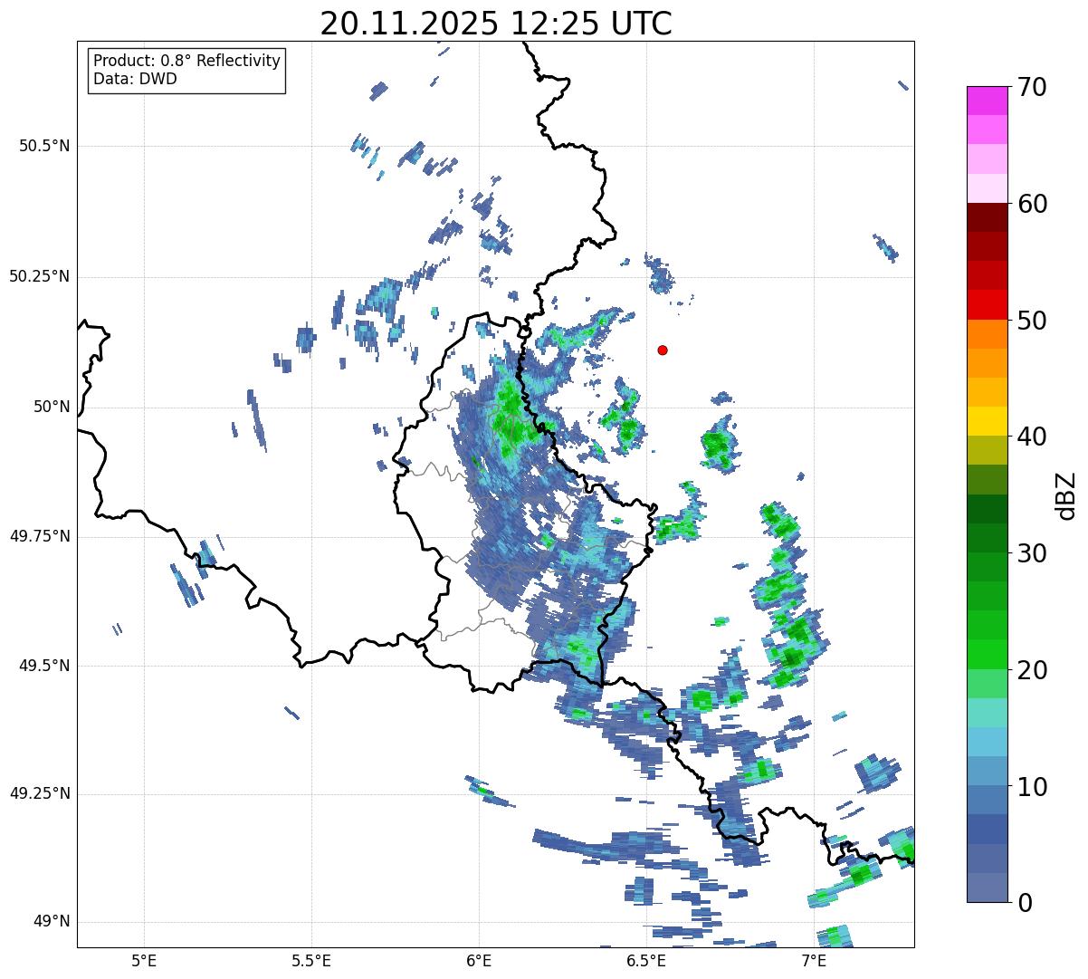Click the 49°N latitude label
The height and width of the screenshot is (979, 1088).
point(52,922)
